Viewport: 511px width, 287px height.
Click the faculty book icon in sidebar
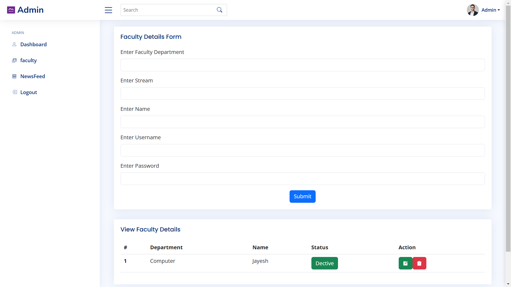14,60
